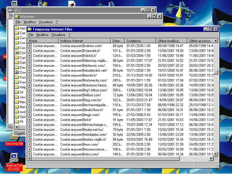
Task: Select the msn.com cookie file icon
Action: click(x=30, y=144)
